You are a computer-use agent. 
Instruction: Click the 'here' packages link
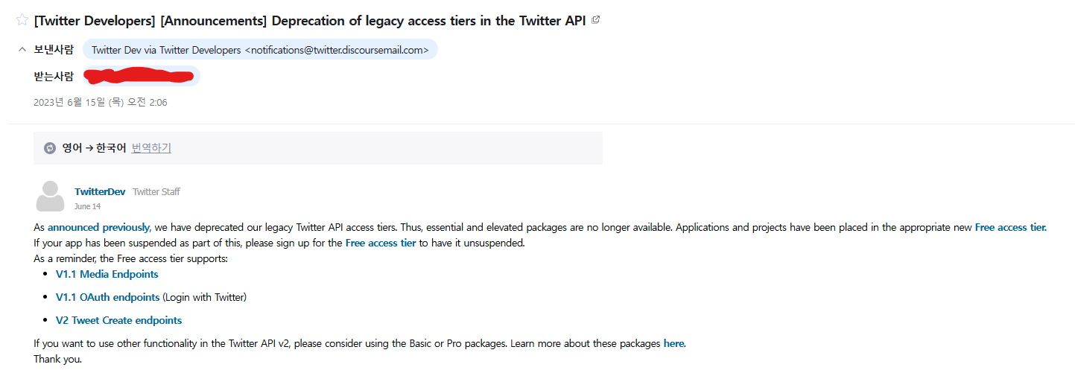673,343
